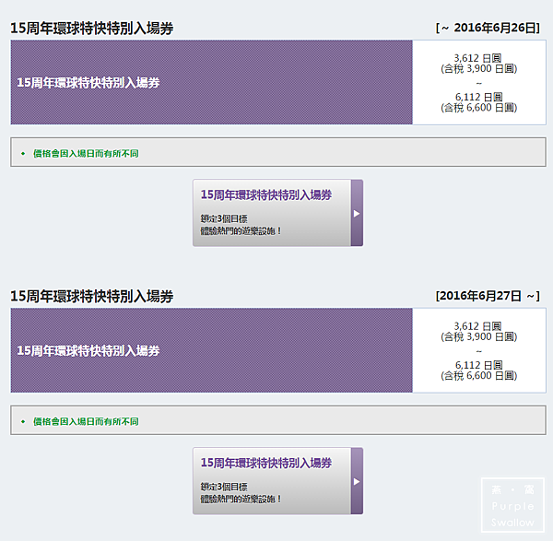Click the price range cell for tickets from 2016年6月27日
Viewport: 553px width, 541px height.
478,350
